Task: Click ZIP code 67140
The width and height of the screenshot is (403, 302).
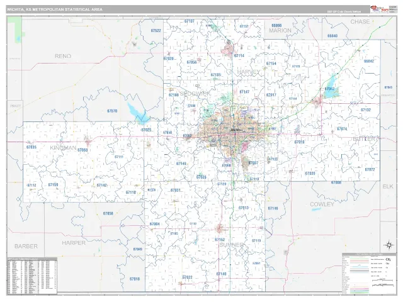Action: click(x=221, y=274)
